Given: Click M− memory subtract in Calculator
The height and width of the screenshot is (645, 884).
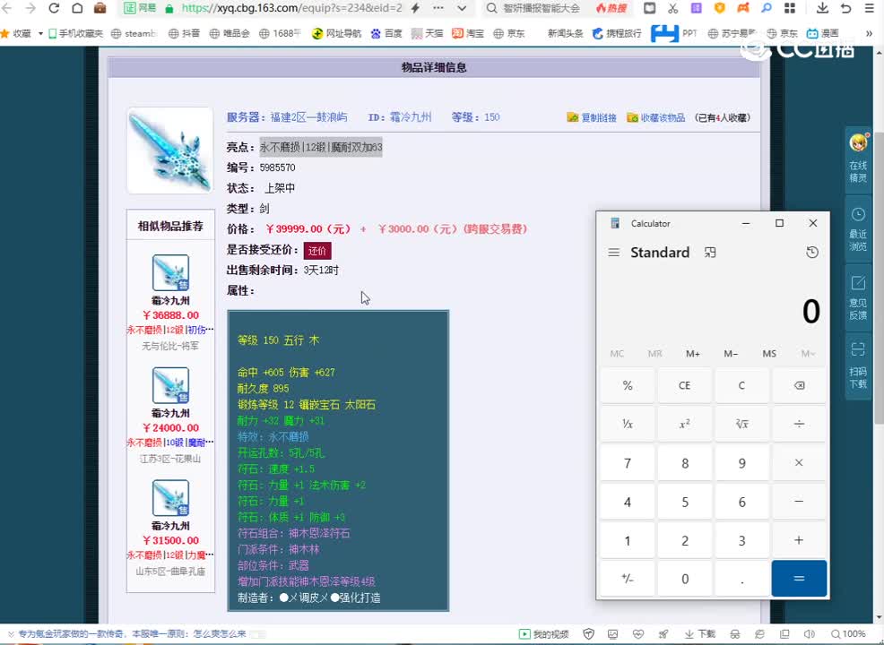Looking at the screenshot, I should [731, 354].
